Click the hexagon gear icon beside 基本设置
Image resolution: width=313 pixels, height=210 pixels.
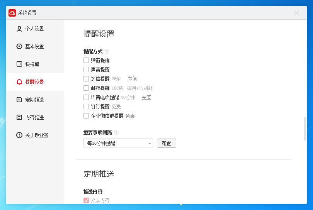pos(19,46)
